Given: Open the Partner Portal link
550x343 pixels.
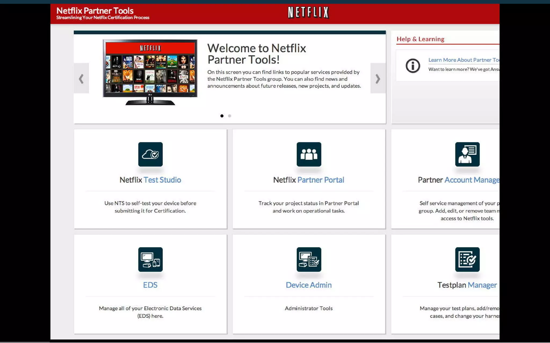Looking at the screenshot, I should click(x=321, y=180).
